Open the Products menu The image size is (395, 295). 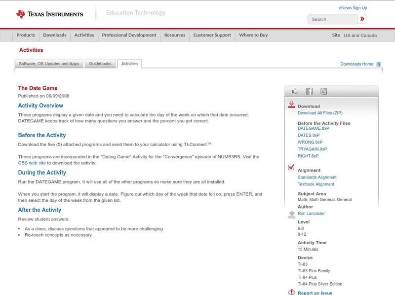point(26,35)
